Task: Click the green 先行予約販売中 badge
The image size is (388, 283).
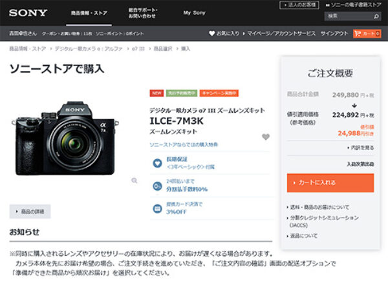Action: (182, 93)
